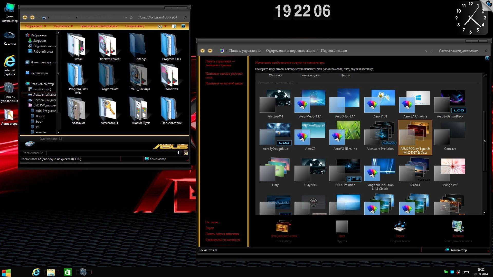The height and width of the screenshot is (277, 493).
Task: Select the Корзина desktop icon
Action: [10, 38]
